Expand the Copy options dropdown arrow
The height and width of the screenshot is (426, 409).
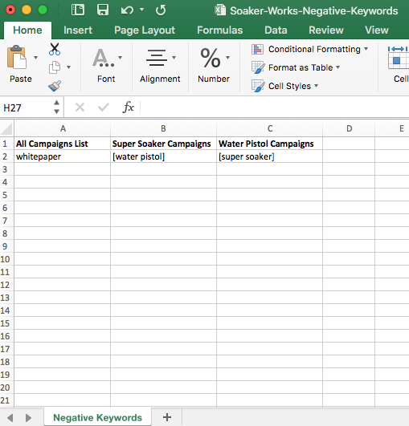click(69, 67)
